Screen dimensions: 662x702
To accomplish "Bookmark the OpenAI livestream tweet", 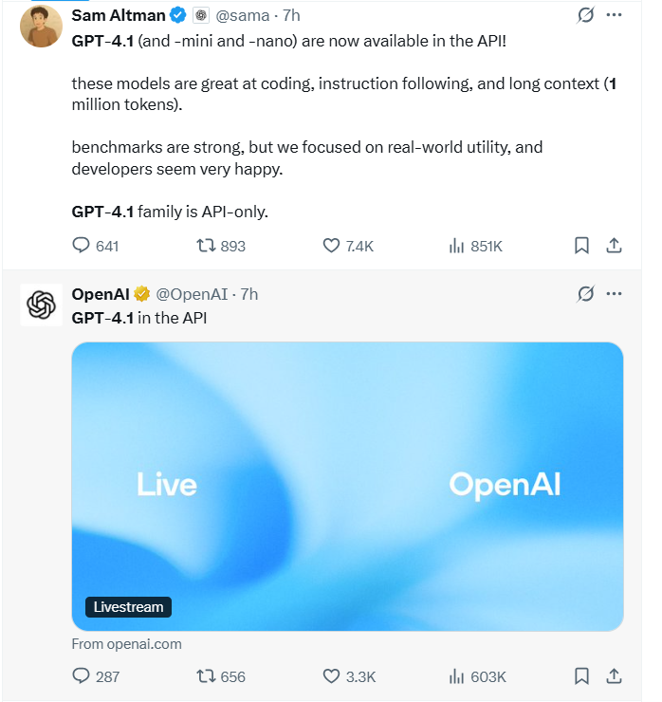I will coord(581,676).
